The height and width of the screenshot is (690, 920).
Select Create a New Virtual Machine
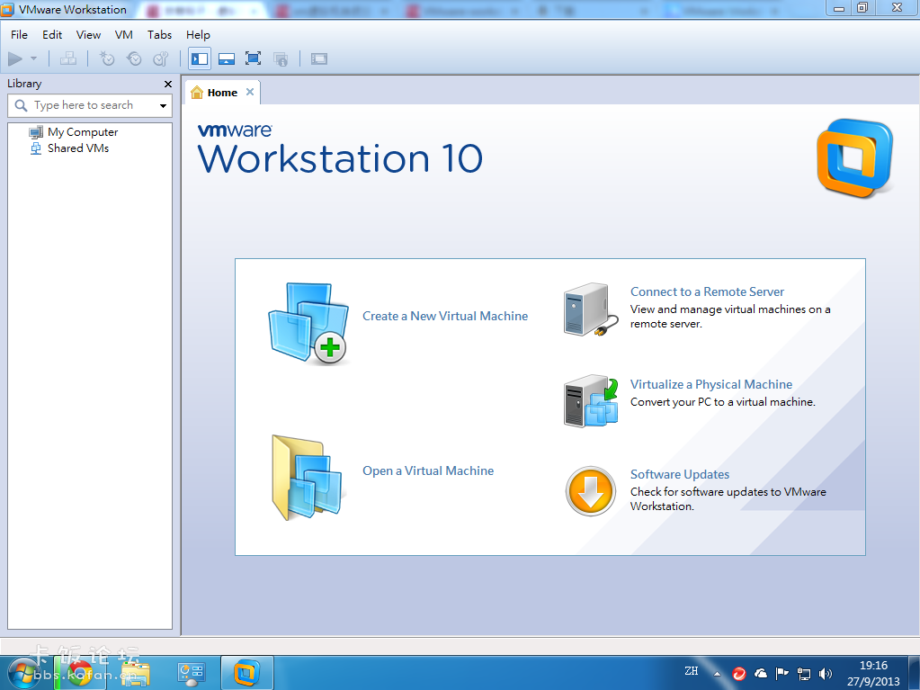(x=445, y=316)
